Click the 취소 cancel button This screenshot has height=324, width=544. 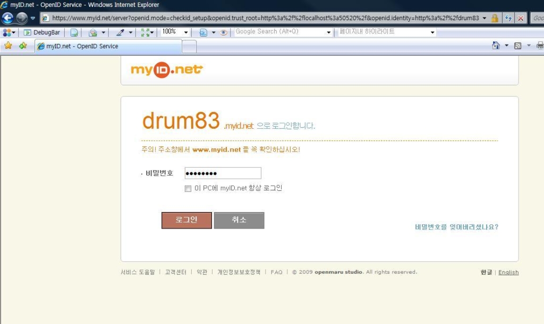click(x=239, y=221)
